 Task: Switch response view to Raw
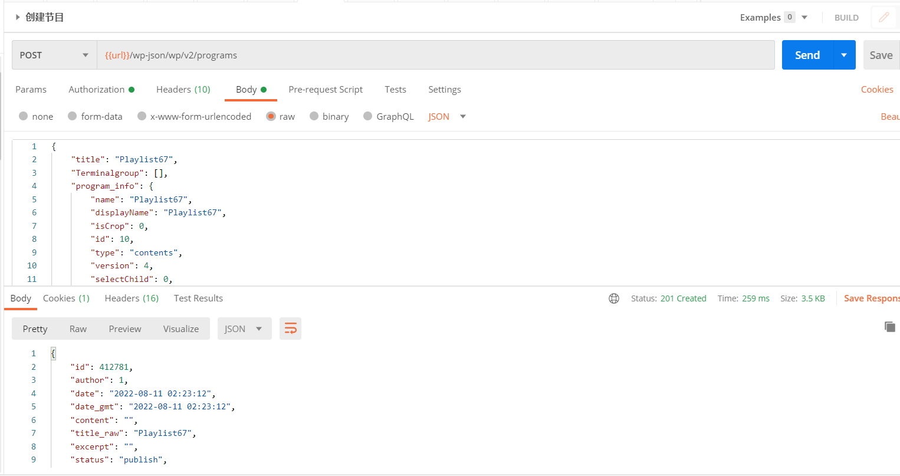coord(78,329)
